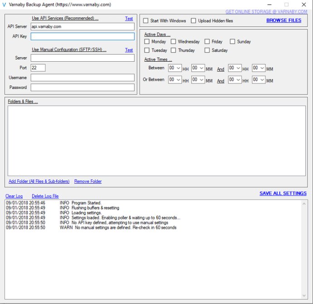This screenshot has width=313, height=304.
Task: Click Test link for API Services
Action: point(129,19)
